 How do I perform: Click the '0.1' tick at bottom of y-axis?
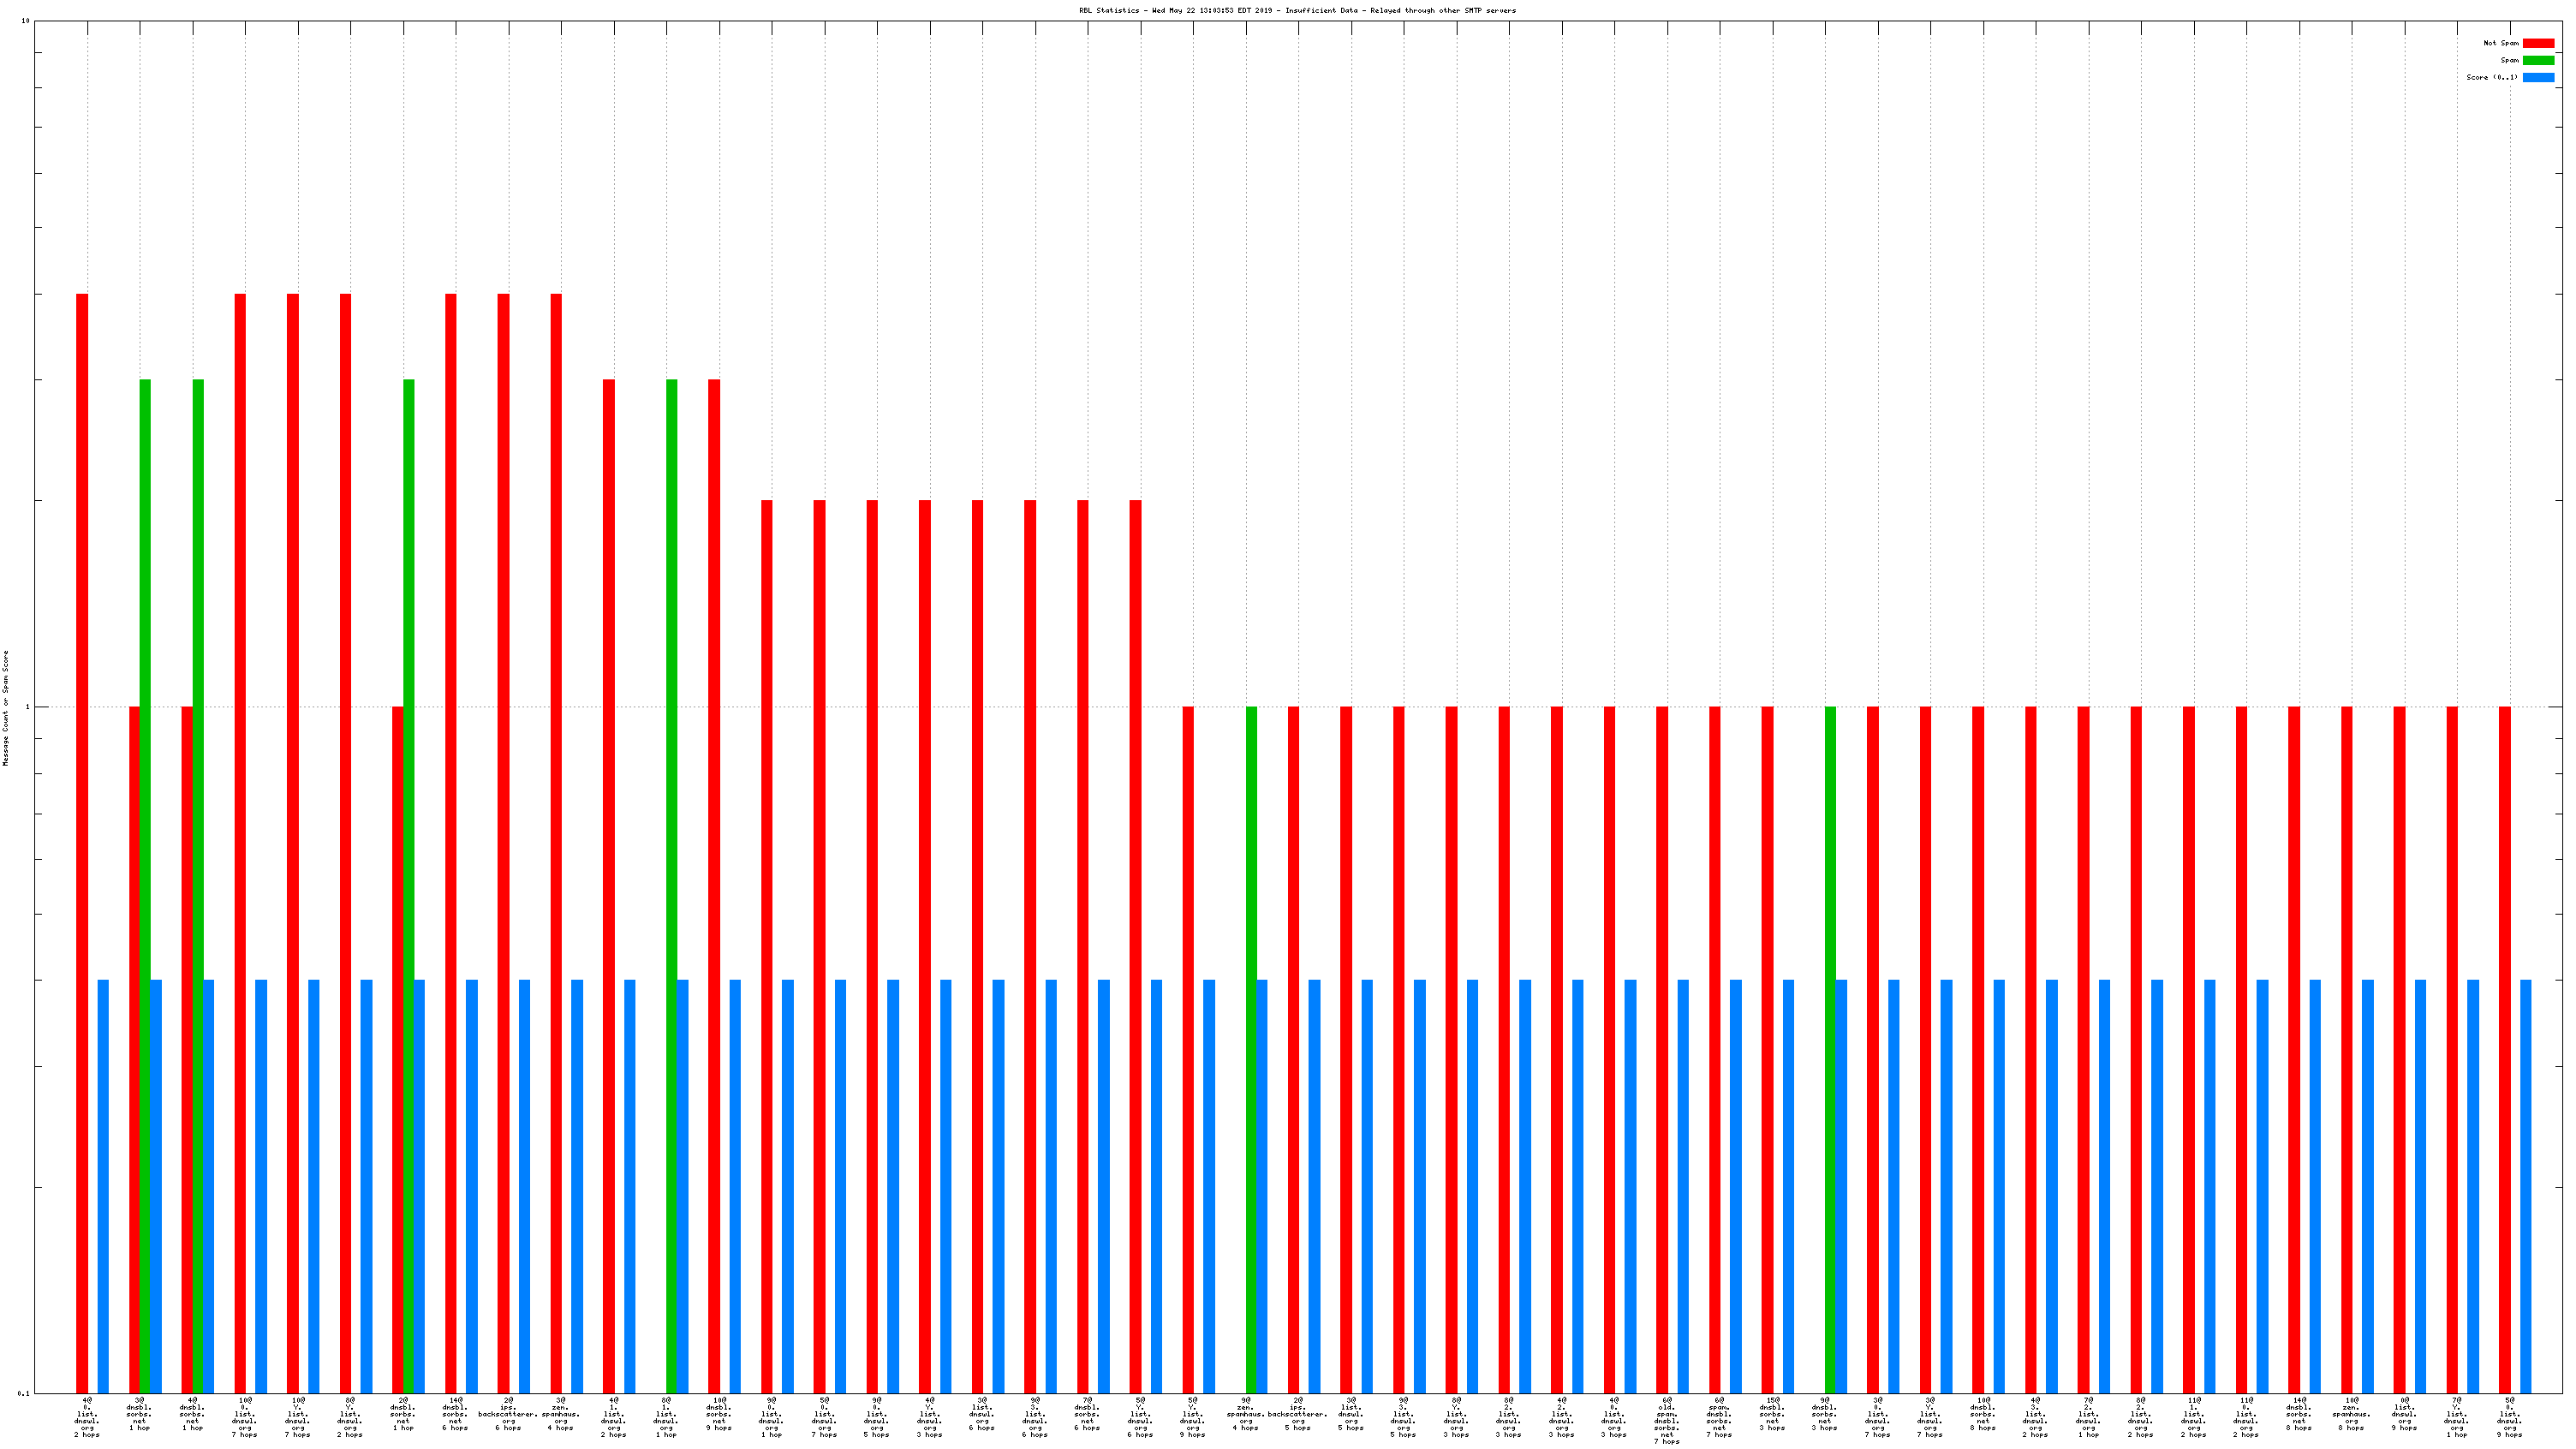(24, 1393)
